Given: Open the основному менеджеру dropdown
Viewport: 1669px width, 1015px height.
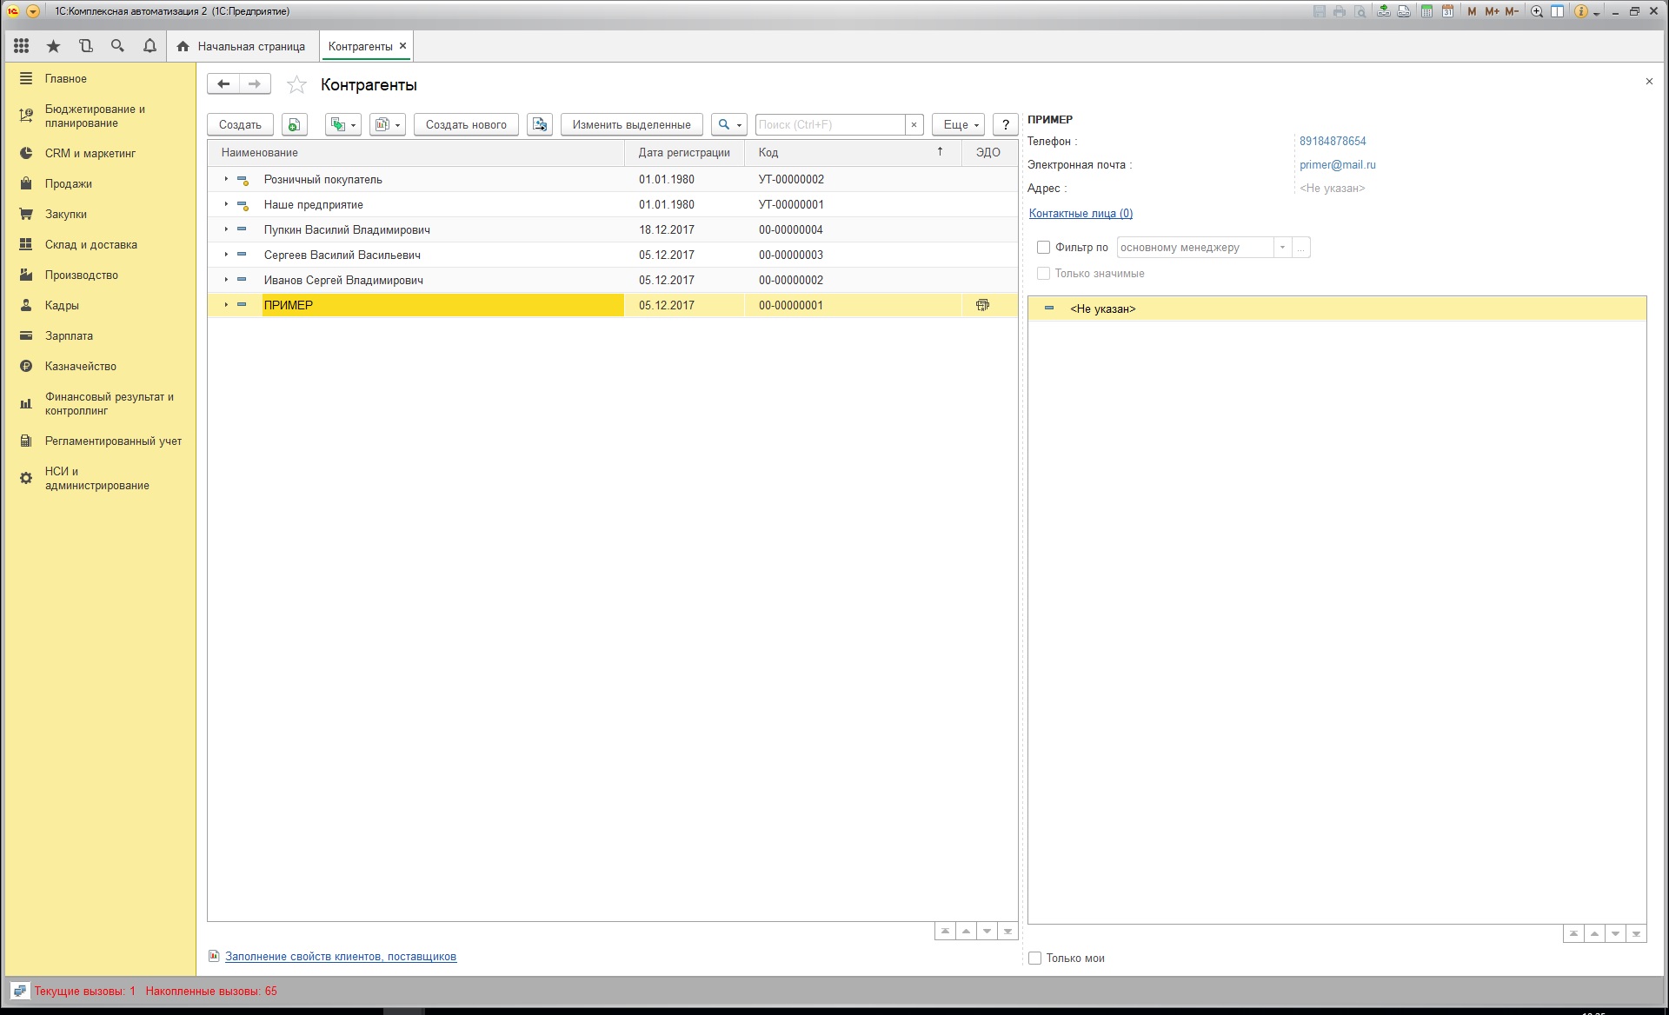Looking at the screenshot, I should pos(1282,248).
